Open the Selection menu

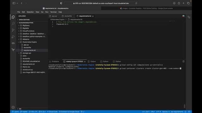coord(30,12)
